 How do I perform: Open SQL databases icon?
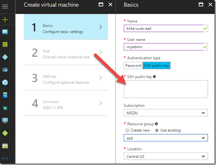(x=5, y=95)
